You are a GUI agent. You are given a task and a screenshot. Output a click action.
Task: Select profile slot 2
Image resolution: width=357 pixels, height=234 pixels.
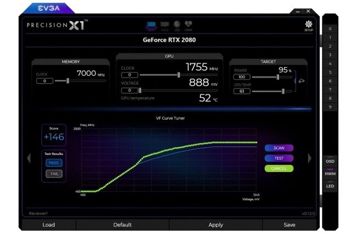point(330,46)
